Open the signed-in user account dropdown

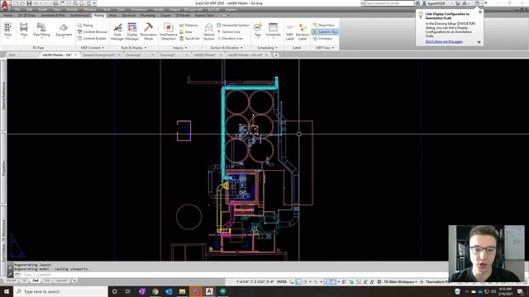pyautogui.click(x=437, y=3)
